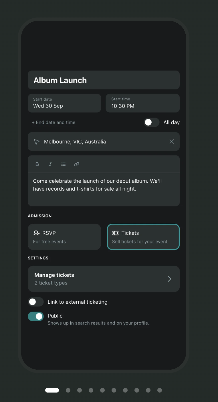Image resolution: width=218 pixels, height=402 pixels.
Task: Select RSVP admission for free events
Action: tap(64, 237)
